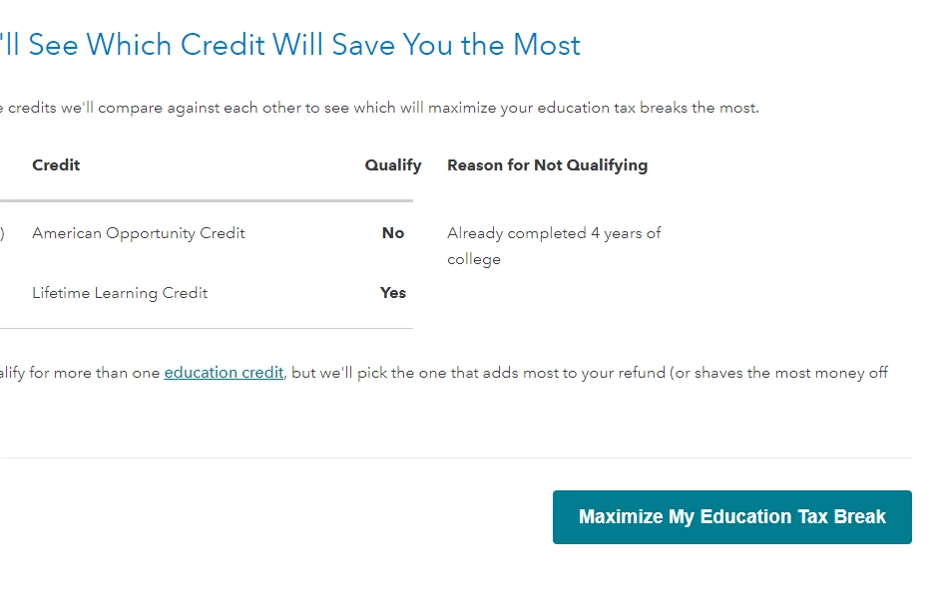Click the gray header divider under Credit
The width and height of the screenshot is (944, 595).
(x=207, y=200)
